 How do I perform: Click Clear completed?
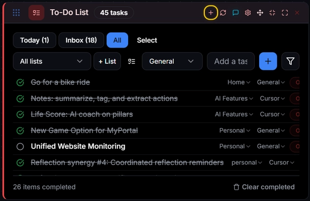264,187
